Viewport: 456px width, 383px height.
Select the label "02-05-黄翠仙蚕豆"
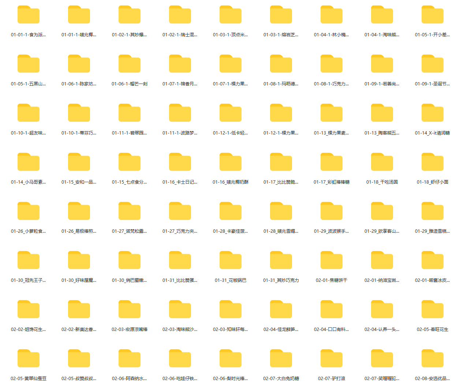(29, 379)
